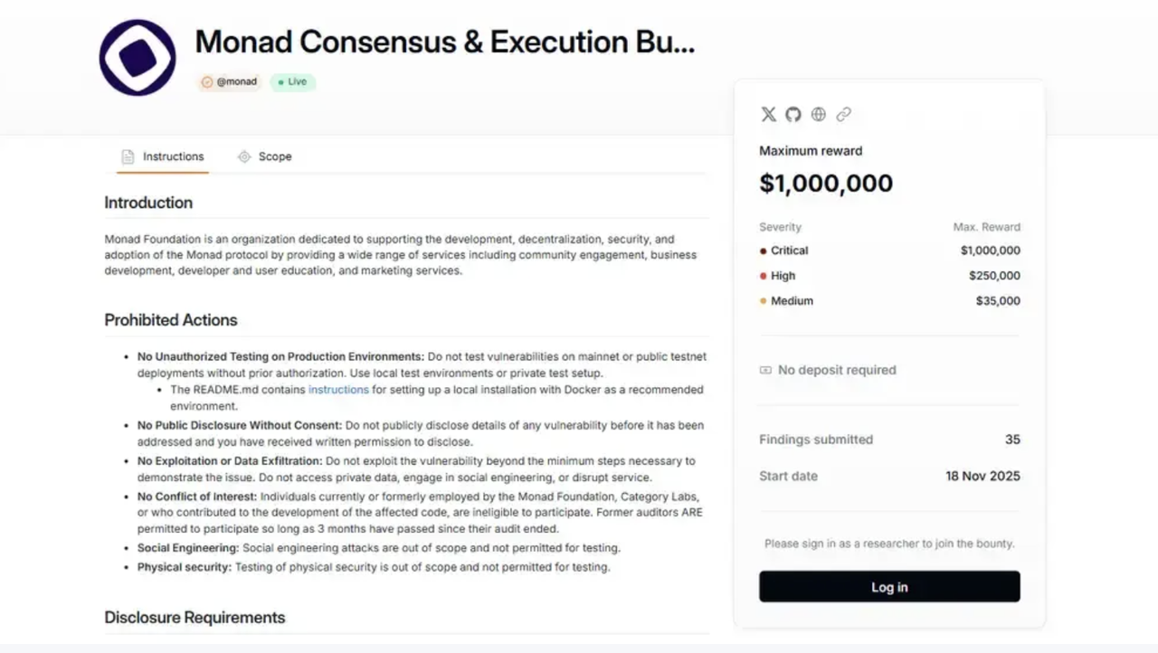Open the project website globe icon
This screenshot has width=1158, height=653.
tap(819, 114)
